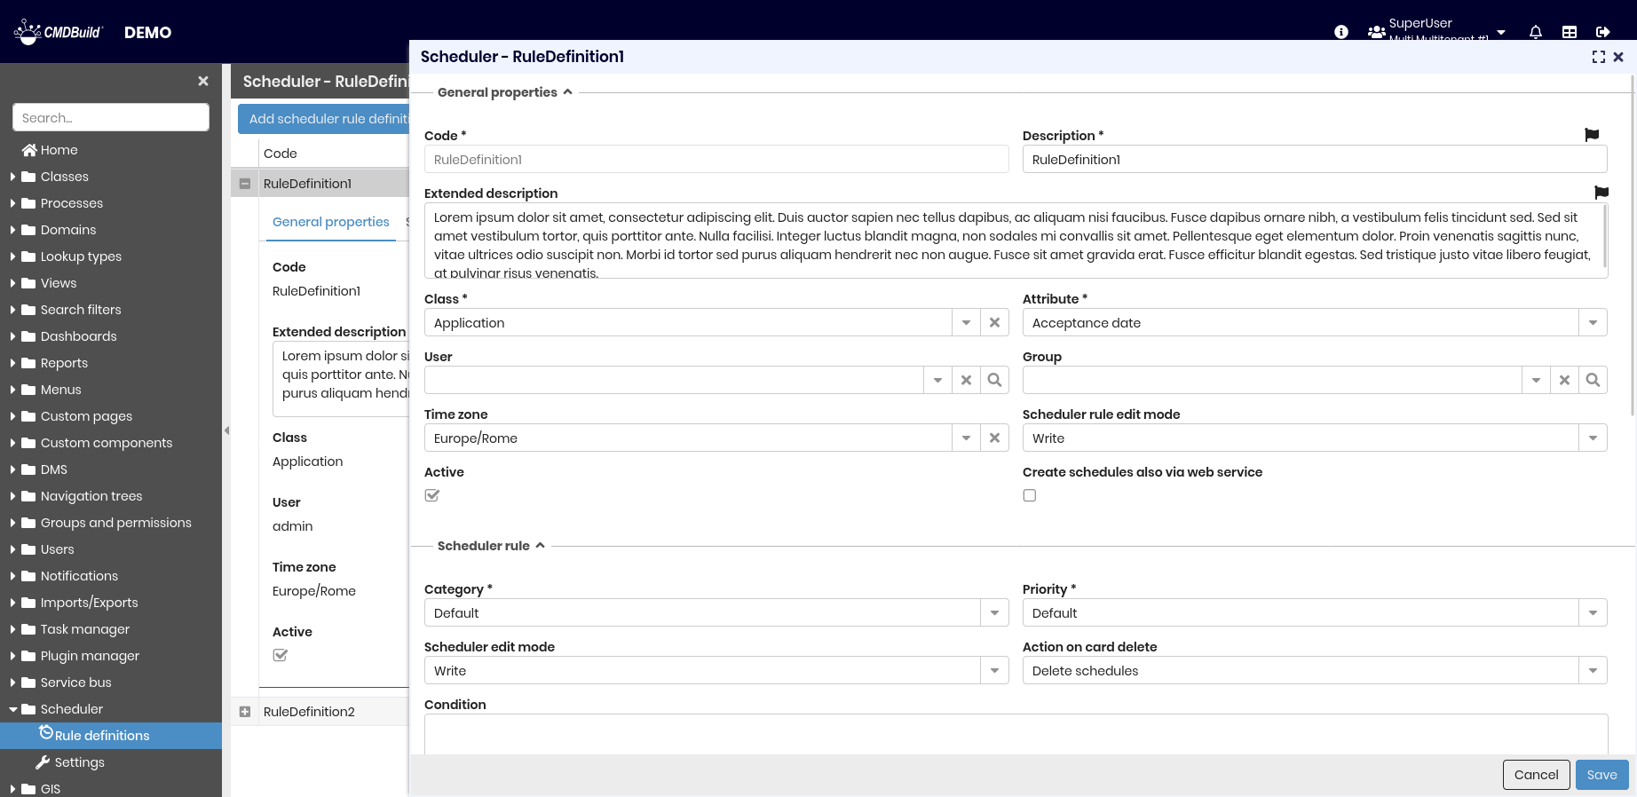Open the Class dropdown
Screen dimensions: 1637x797
[x=966, y=323]
